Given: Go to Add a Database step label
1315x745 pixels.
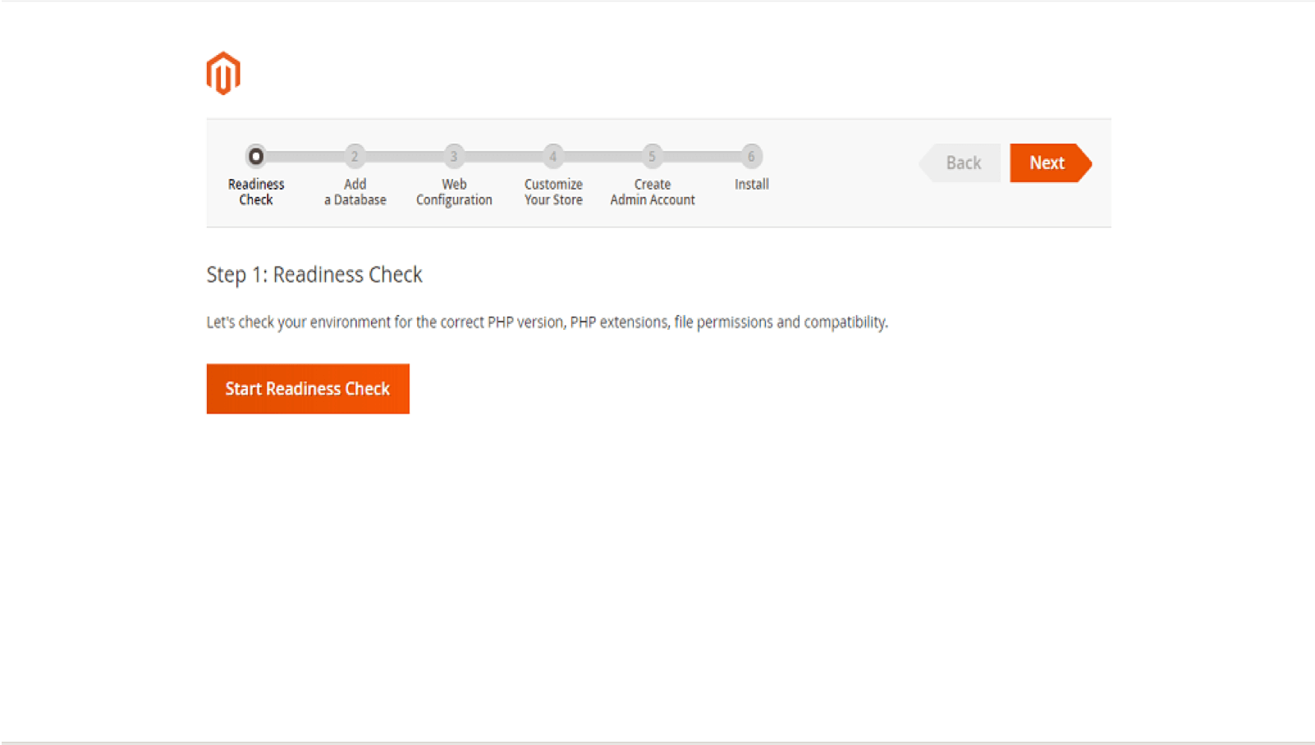Looking at the screenshot, I should [355, 192].
